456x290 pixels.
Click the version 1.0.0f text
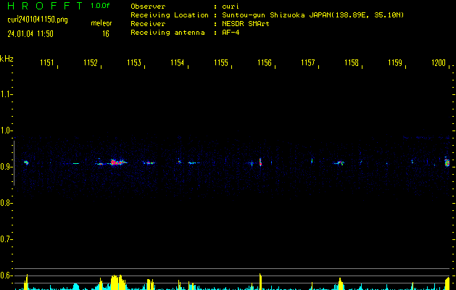tap(101, 6)
